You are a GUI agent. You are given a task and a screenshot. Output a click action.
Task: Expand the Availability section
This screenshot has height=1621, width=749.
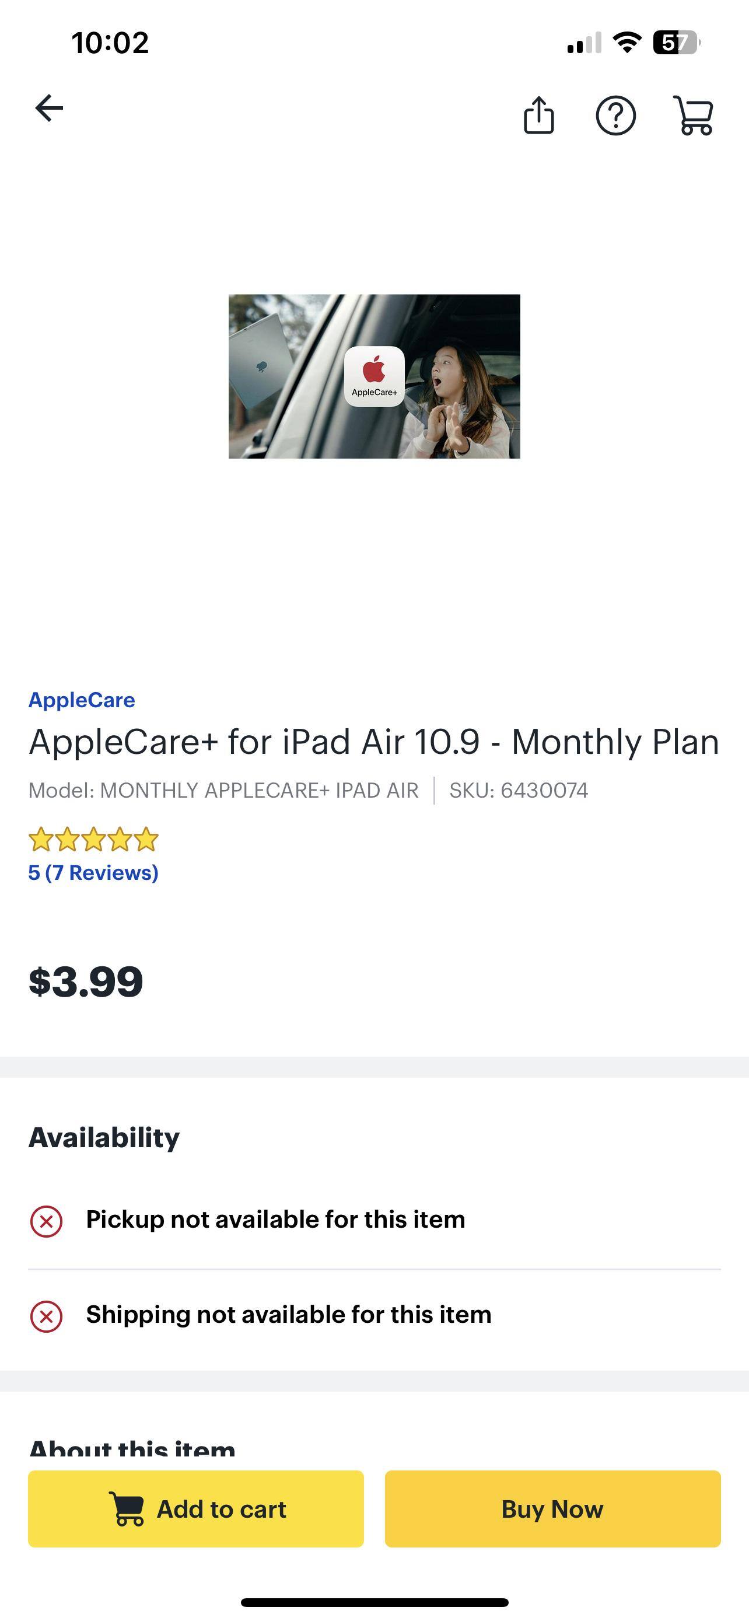pyautogui.click(x=104, y=1136)
